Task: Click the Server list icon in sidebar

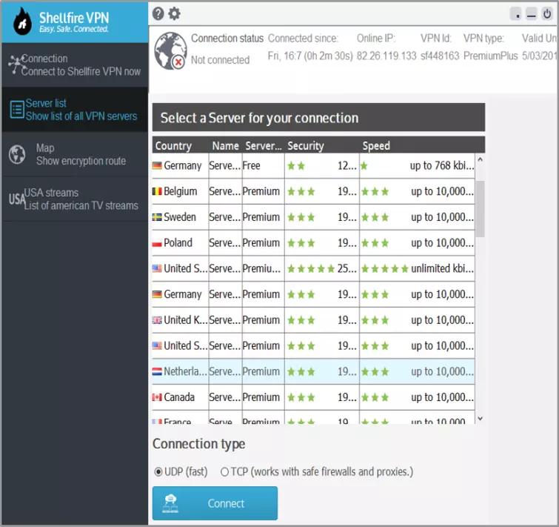Action: coord(16,110)
